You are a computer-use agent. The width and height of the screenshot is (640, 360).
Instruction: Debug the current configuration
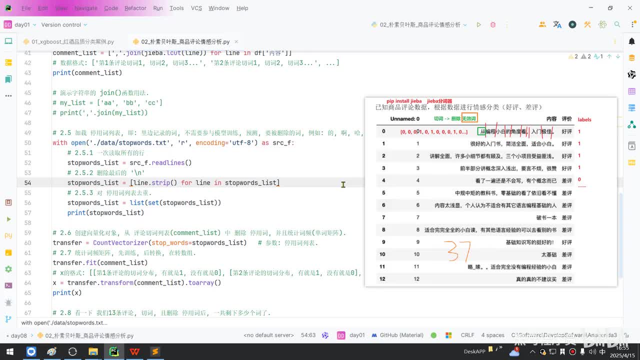click(x=493, y=24)
